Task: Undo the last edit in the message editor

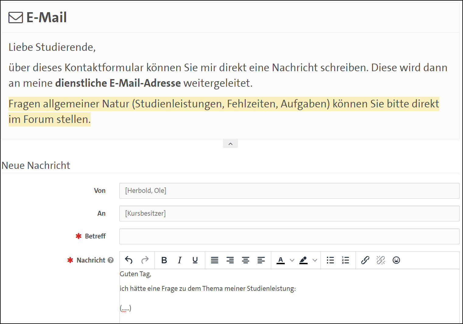Action: tap(129, 260)
